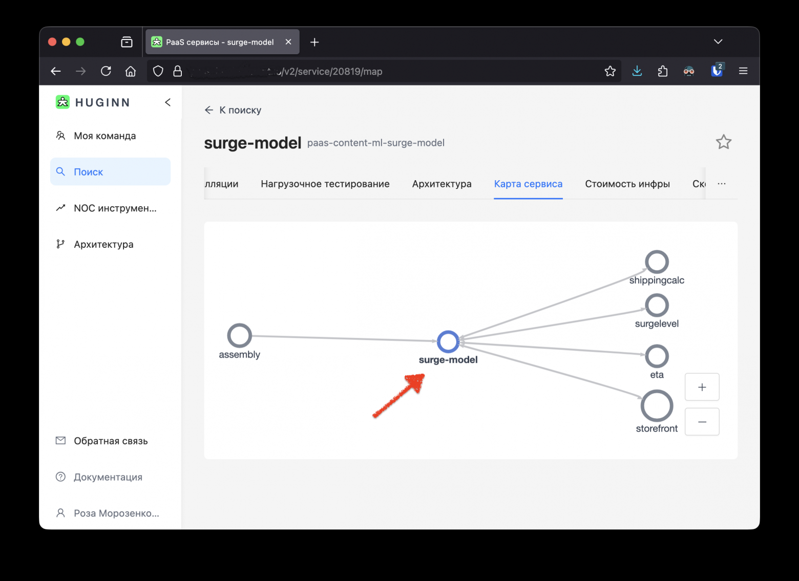Add surge-model service to favorites star
Viewport: 799px width, 581px height.
[x=723, y=142]
